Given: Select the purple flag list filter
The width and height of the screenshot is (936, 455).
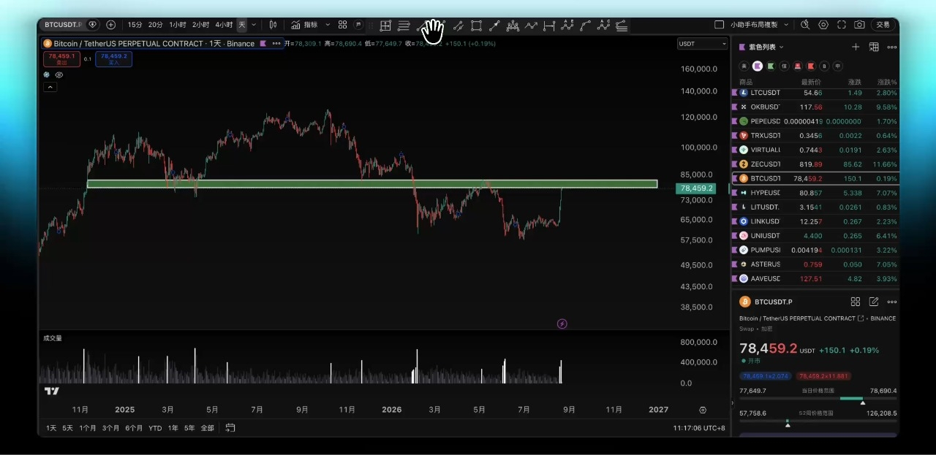Looking at the screenshot, I should click(x=758, y=66).
